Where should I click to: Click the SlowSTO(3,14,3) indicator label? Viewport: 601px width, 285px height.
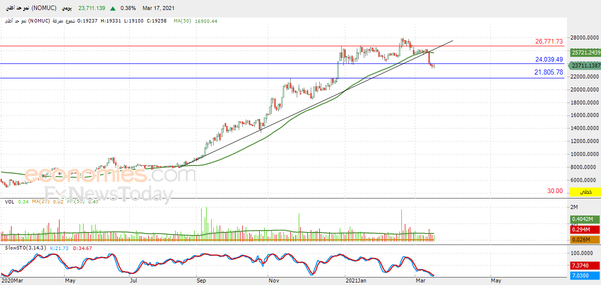(25, 247)
